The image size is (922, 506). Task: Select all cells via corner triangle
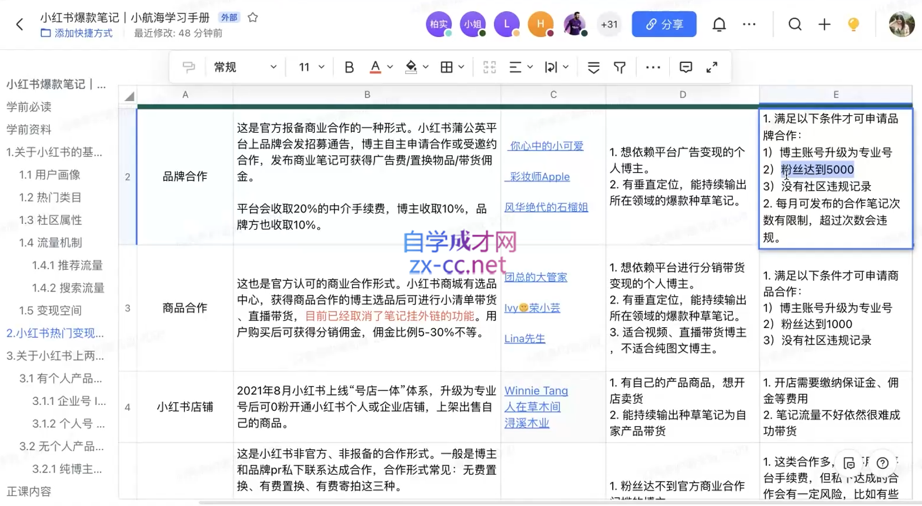click(x=128, y=95)
